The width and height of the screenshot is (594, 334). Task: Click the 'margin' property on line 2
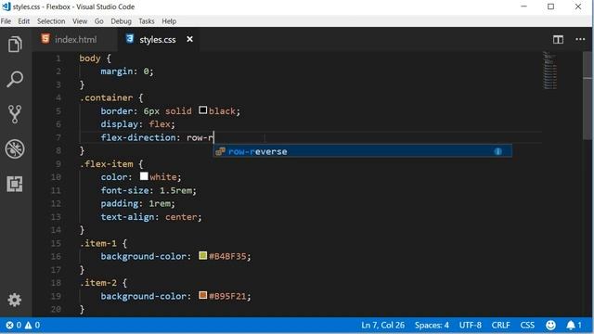pyautogui.click(x=117, y=71)
